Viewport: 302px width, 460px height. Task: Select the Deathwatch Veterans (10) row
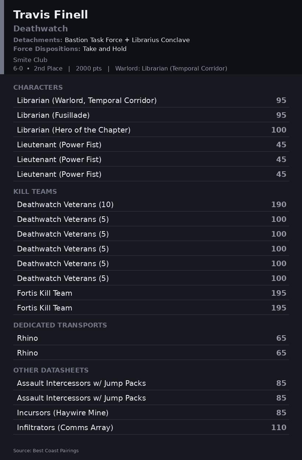coord(151,205)
